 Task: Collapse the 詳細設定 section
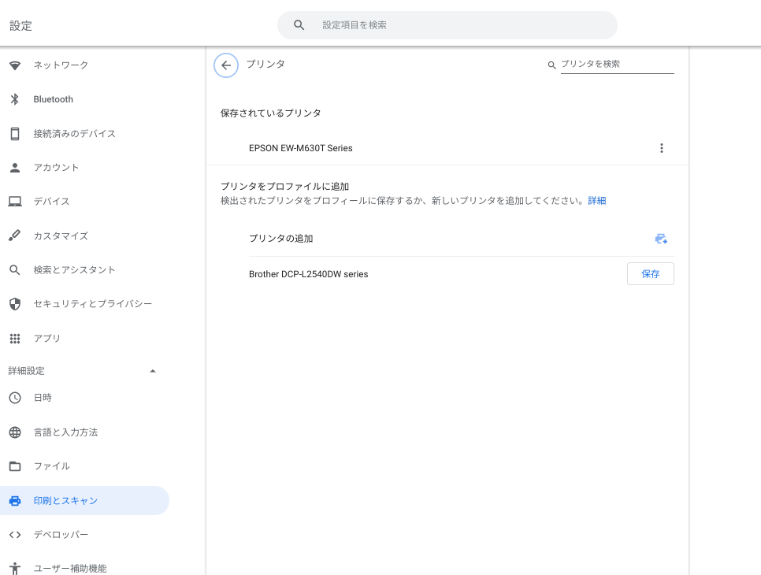[152, 371]
